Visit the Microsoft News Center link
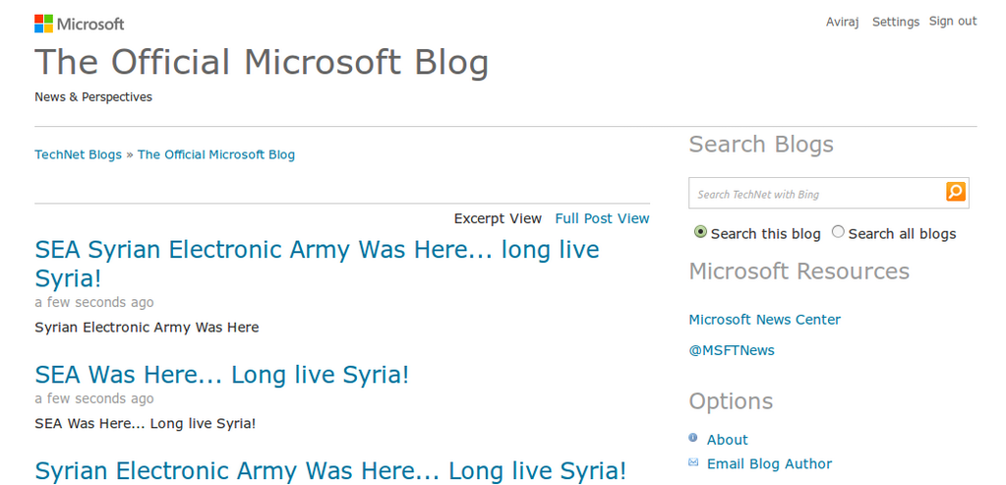The height and width of the screenshot is (485, 1006). point(764,320)
